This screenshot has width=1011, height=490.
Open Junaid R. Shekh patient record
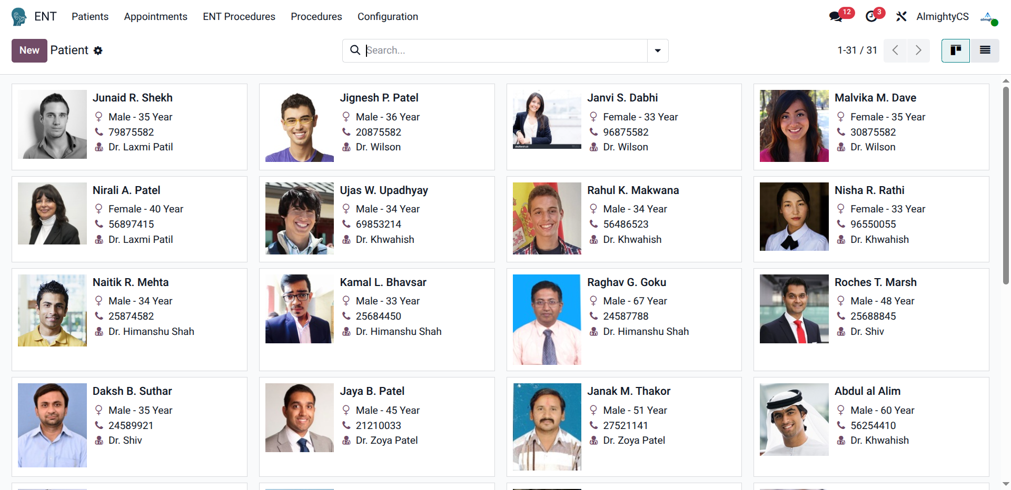tap(133, 98)
